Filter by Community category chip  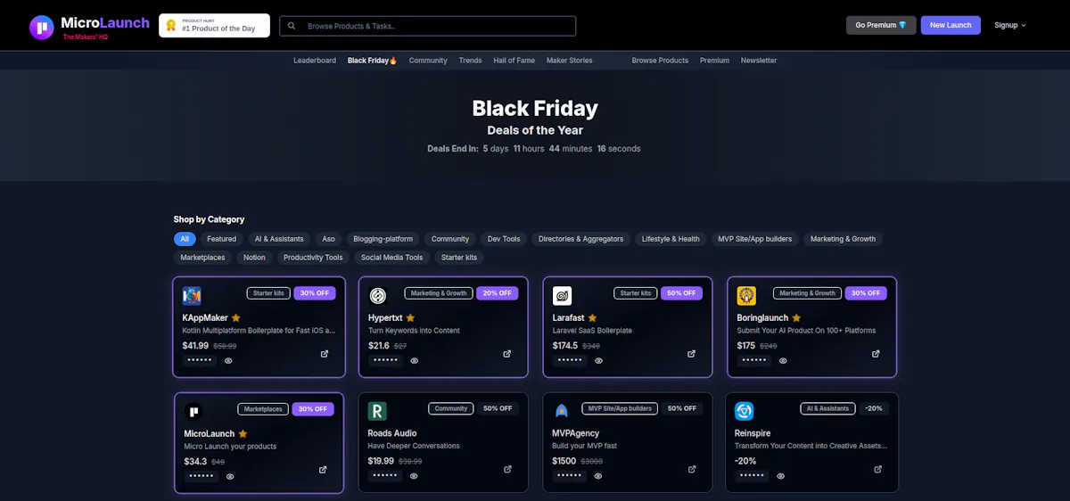pyautogui.click(x=450, y=239)
